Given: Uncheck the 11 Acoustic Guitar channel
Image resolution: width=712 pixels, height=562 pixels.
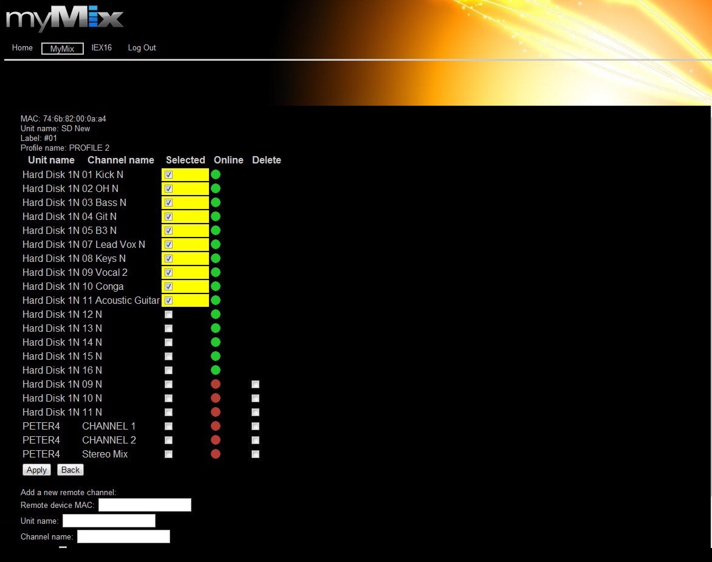Looking at the screenshot, I should pyautogui.click(x=169, y=300).
